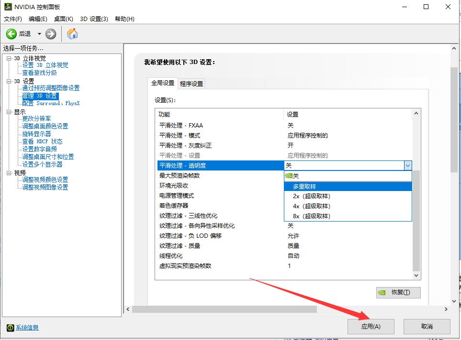Click the 取消 button
Image resolution: width=461 pixels, height=340 pixels.
pyautogui.click(x=427, y=327)
